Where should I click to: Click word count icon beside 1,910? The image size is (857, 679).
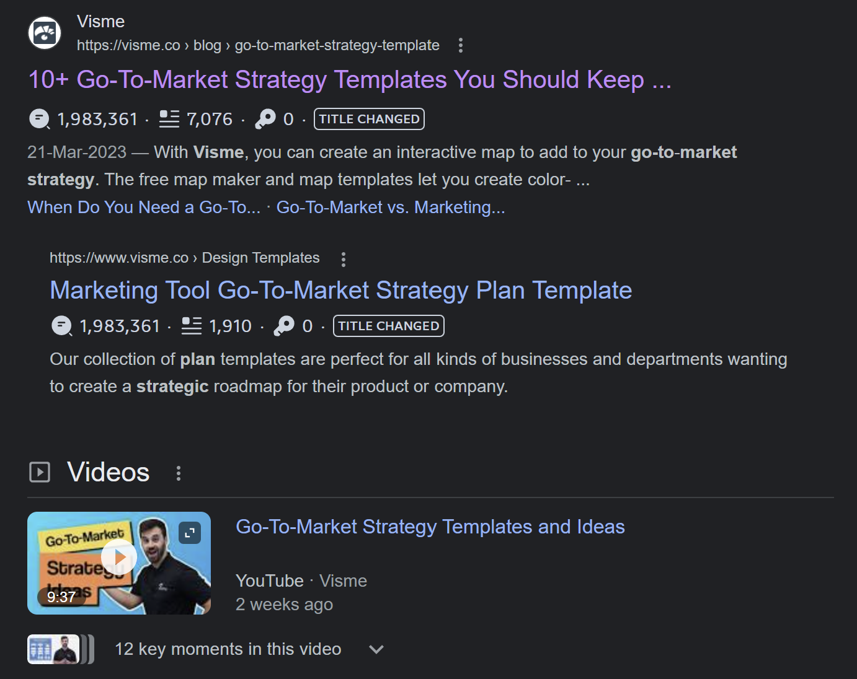pos(192,326)
